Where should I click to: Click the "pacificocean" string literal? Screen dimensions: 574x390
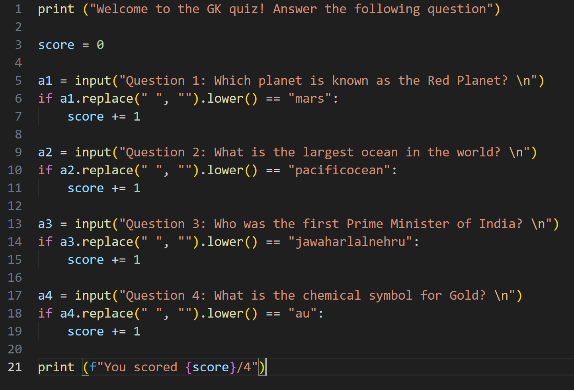(339, 170)
